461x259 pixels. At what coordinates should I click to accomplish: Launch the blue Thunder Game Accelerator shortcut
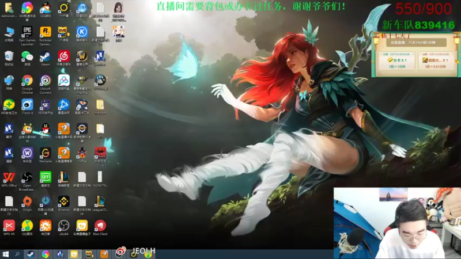click(x=63, y=107)
